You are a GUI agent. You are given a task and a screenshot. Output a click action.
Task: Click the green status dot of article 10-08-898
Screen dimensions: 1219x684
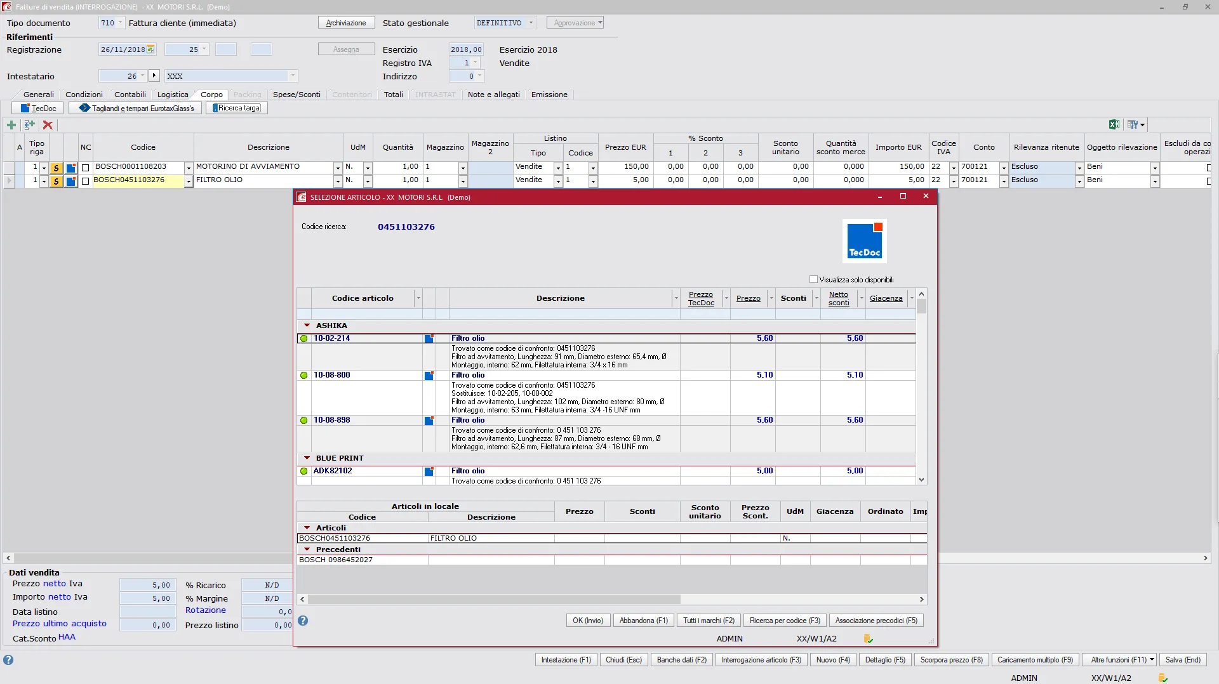(304, 421)
